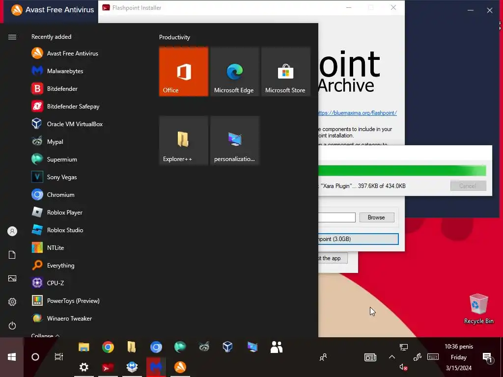Switch to Avast on the taskbar
Viewport: 503px width, 377px height.
[x=180, y=367]
